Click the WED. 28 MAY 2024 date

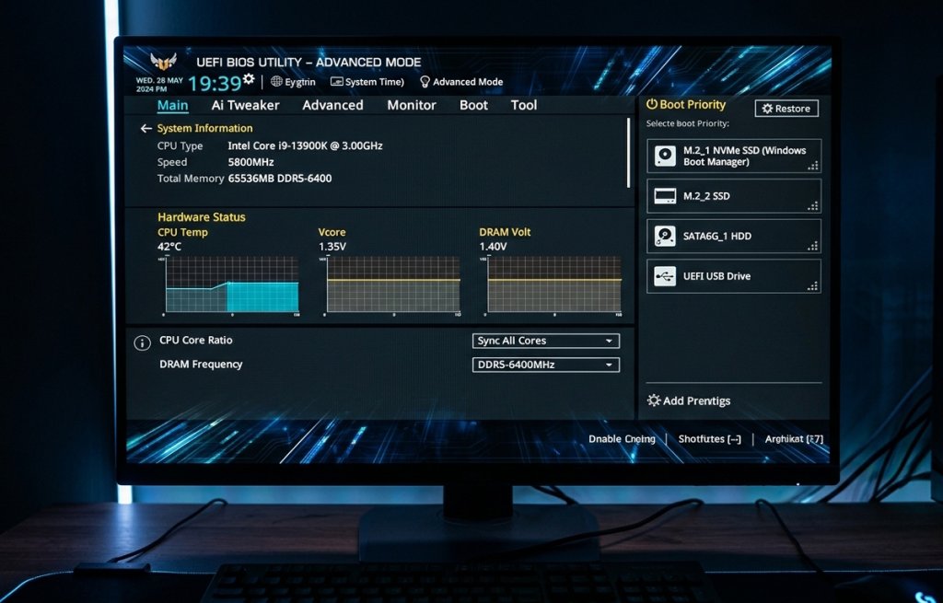(x=159, y=84)
